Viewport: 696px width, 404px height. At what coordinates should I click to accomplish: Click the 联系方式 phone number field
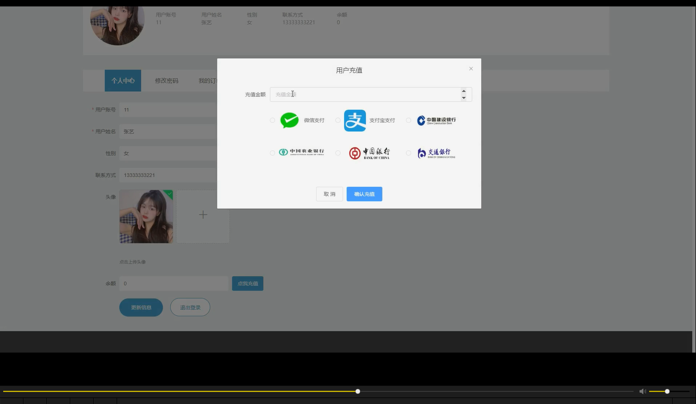click(x=168, y=175)
